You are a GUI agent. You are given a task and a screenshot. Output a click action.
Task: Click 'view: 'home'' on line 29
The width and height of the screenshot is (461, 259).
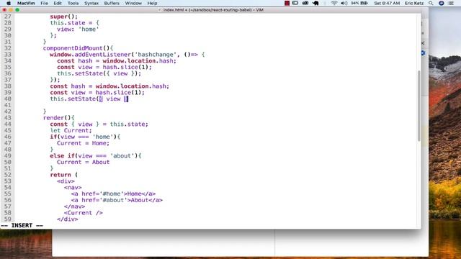point(78,29)
